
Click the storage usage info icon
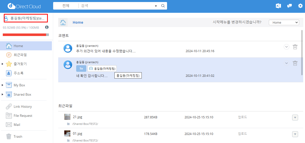47,27
